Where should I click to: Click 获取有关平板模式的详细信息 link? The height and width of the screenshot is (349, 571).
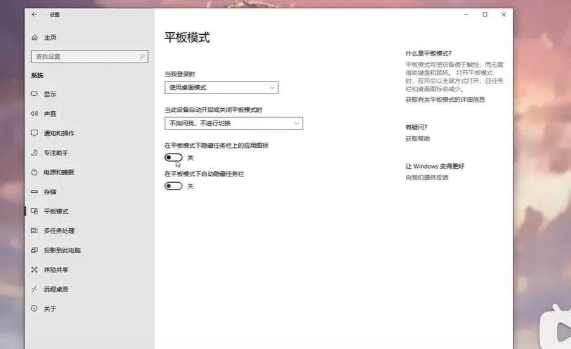445,100
